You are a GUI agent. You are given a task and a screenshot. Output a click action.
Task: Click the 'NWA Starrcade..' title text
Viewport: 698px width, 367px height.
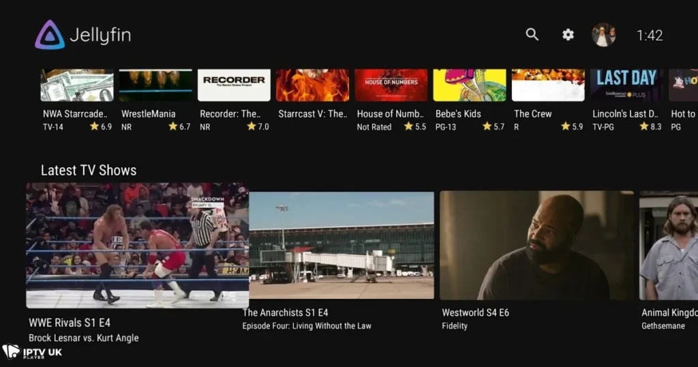(x=75, y=114)
